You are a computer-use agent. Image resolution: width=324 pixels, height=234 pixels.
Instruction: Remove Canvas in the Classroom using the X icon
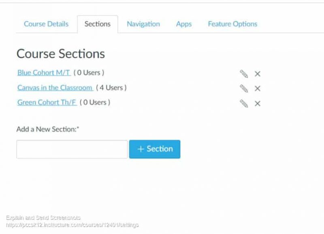(x=258, y=89)
